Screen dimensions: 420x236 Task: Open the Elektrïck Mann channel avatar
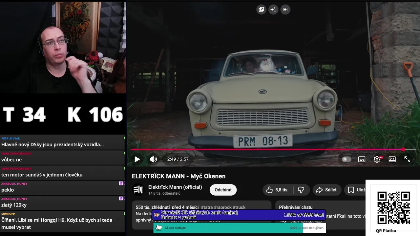coord(138,190)
